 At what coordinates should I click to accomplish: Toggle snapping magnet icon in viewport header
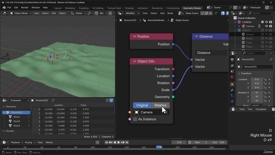96,13
